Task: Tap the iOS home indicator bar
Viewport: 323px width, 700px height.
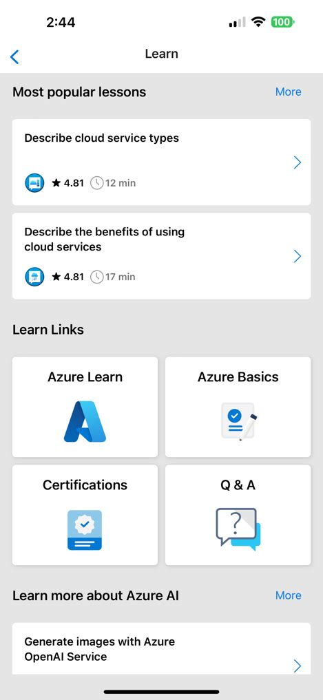Action: 161,692
